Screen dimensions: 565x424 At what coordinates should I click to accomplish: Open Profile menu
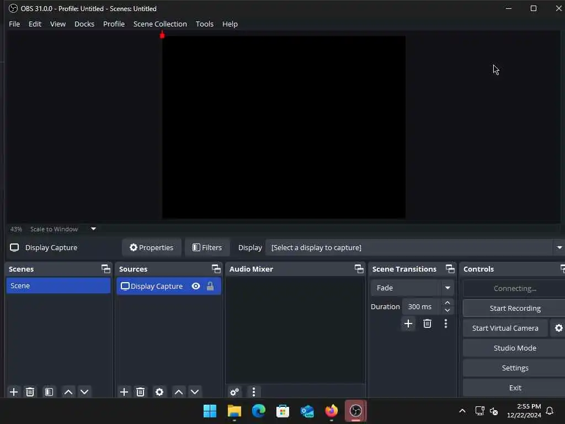click(114, 24)
